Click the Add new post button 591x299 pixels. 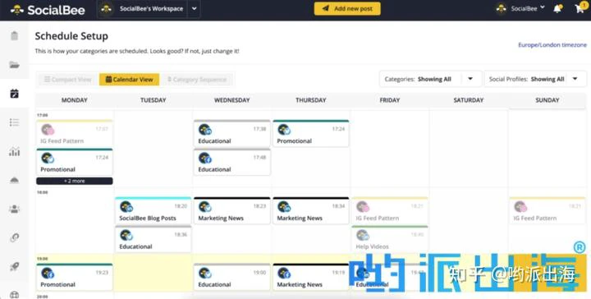tap(347, 8)
